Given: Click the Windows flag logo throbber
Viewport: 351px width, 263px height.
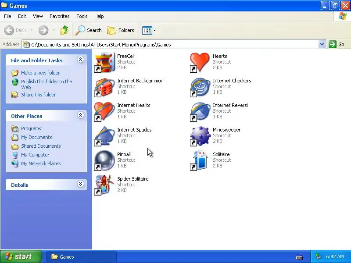Looking at the screenshot, I should 342,16.
